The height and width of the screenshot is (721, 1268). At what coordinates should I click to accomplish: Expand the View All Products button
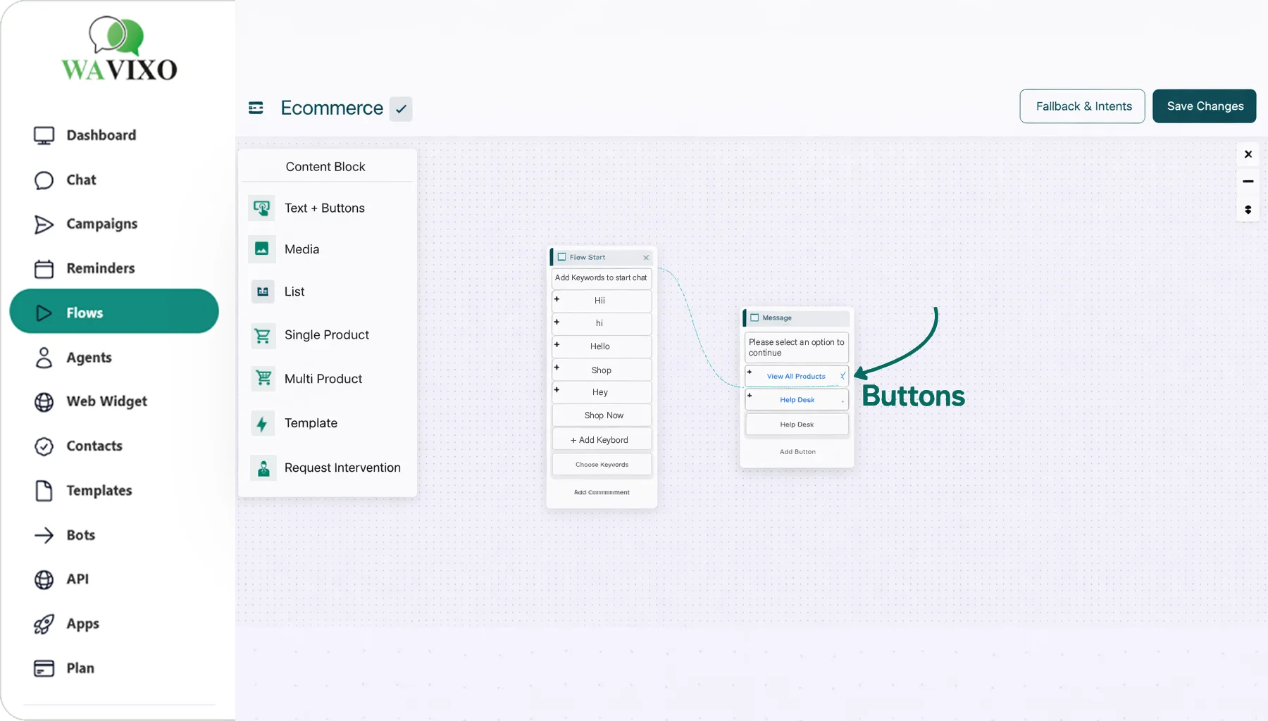click(750, 372)
